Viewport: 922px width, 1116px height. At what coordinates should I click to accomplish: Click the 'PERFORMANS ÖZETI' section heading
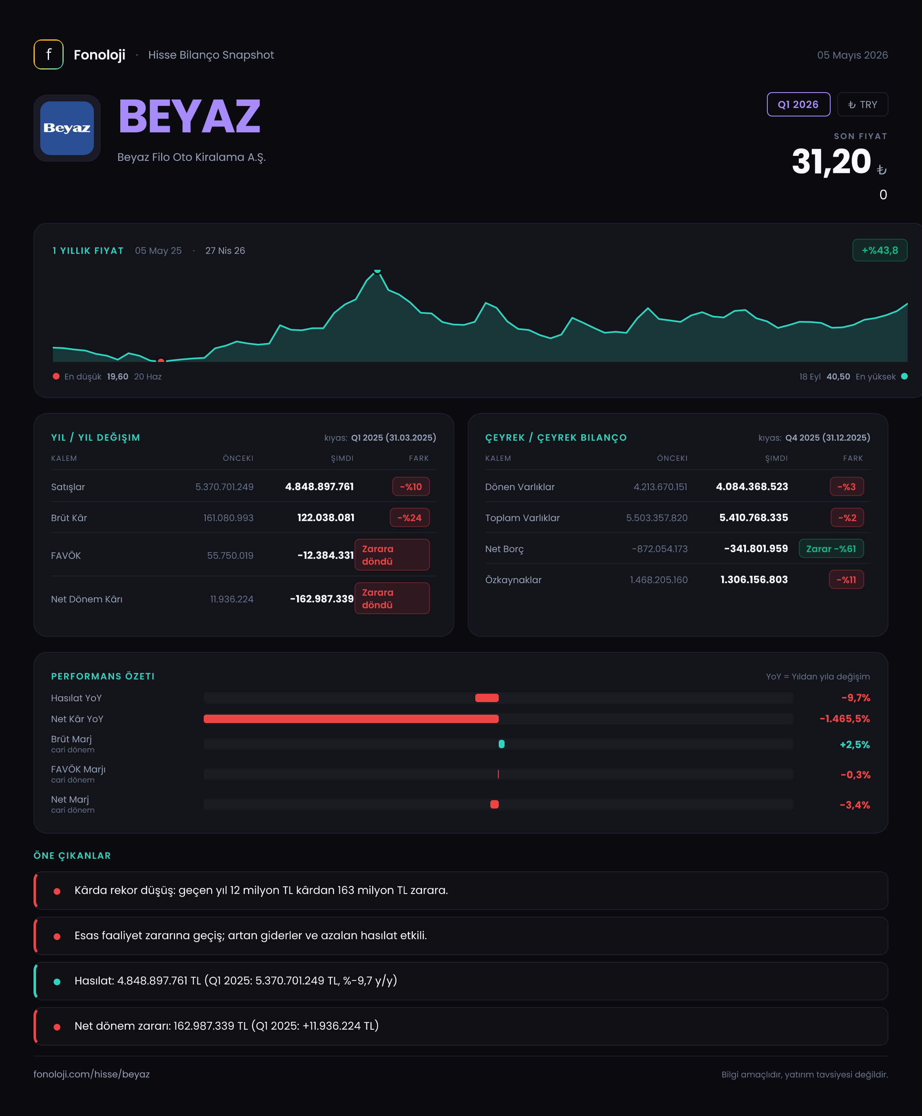[103, 677]
